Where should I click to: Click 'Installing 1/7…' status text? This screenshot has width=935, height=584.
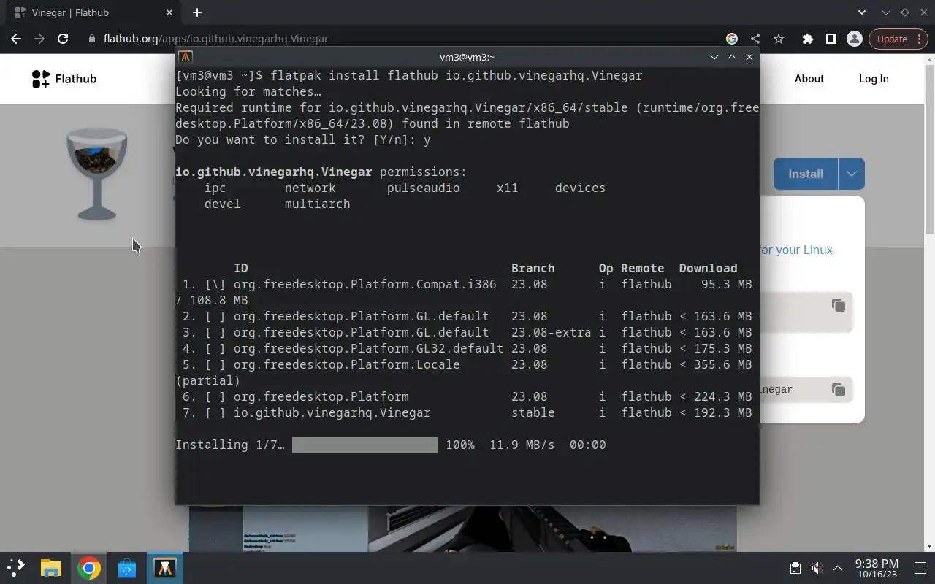click(230, 445)
